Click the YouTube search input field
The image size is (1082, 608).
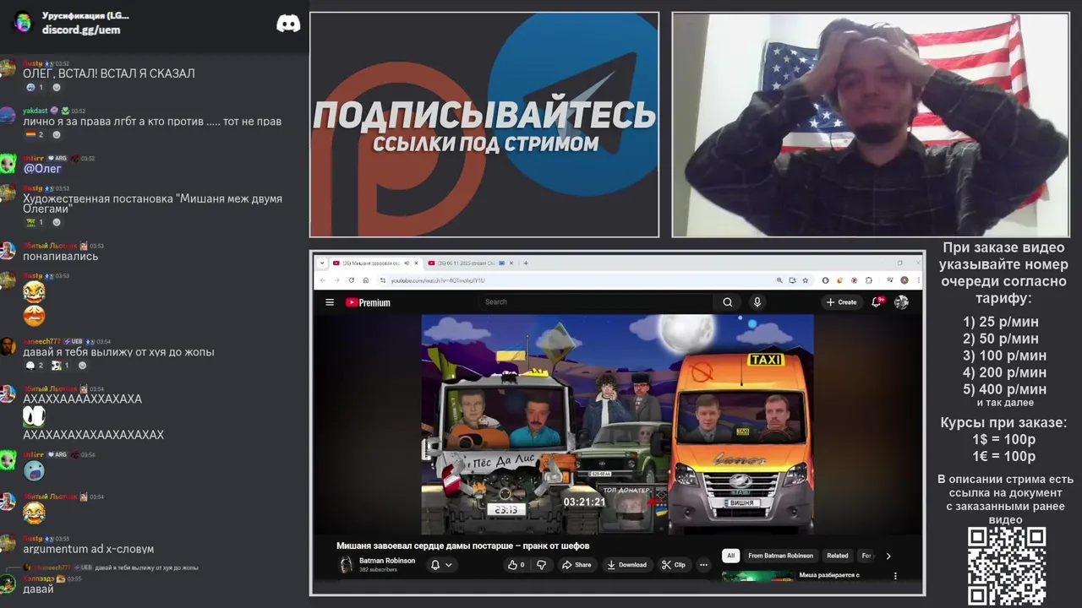pyautogui.click(x=596, y=301)
